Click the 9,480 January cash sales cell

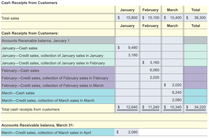[x=127, y=48]
